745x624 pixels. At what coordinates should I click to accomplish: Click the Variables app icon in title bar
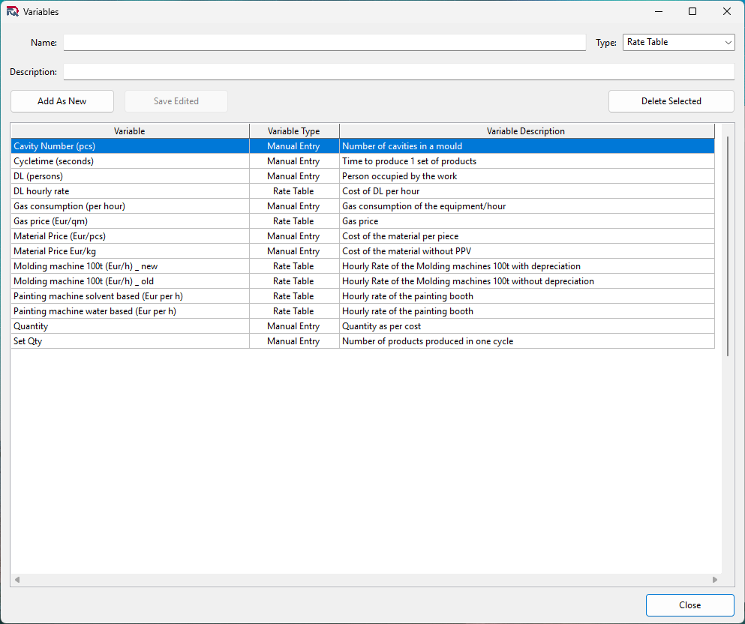tap(12, 12)
